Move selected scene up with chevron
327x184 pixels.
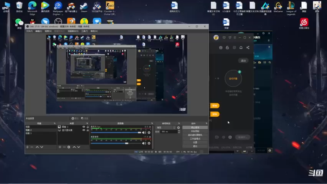click(37, 147)
